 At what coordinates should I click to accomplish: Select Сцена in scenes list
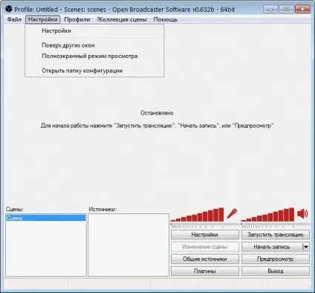45,218
